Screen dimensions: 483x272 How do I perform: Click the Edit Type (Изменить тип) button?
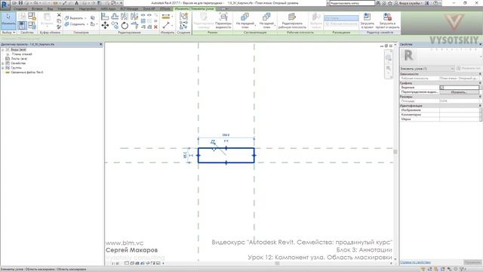coord(469,68)
